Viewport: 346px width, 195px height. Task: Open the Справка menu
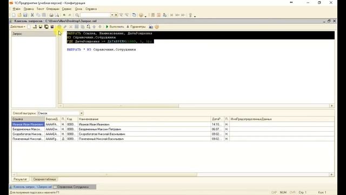click(91, 9)
